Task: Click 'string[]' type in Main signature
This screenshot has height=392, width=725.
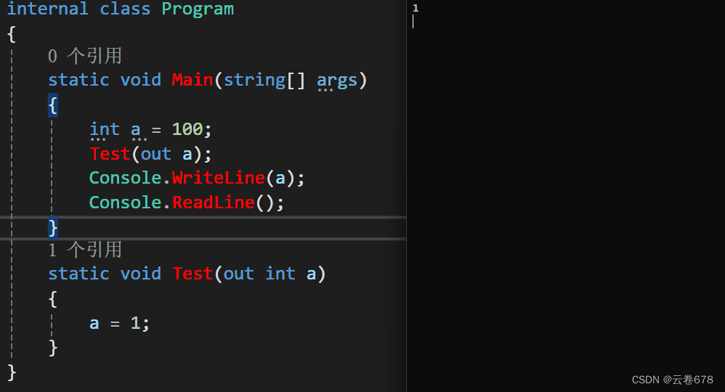Action: click(264, 80)
